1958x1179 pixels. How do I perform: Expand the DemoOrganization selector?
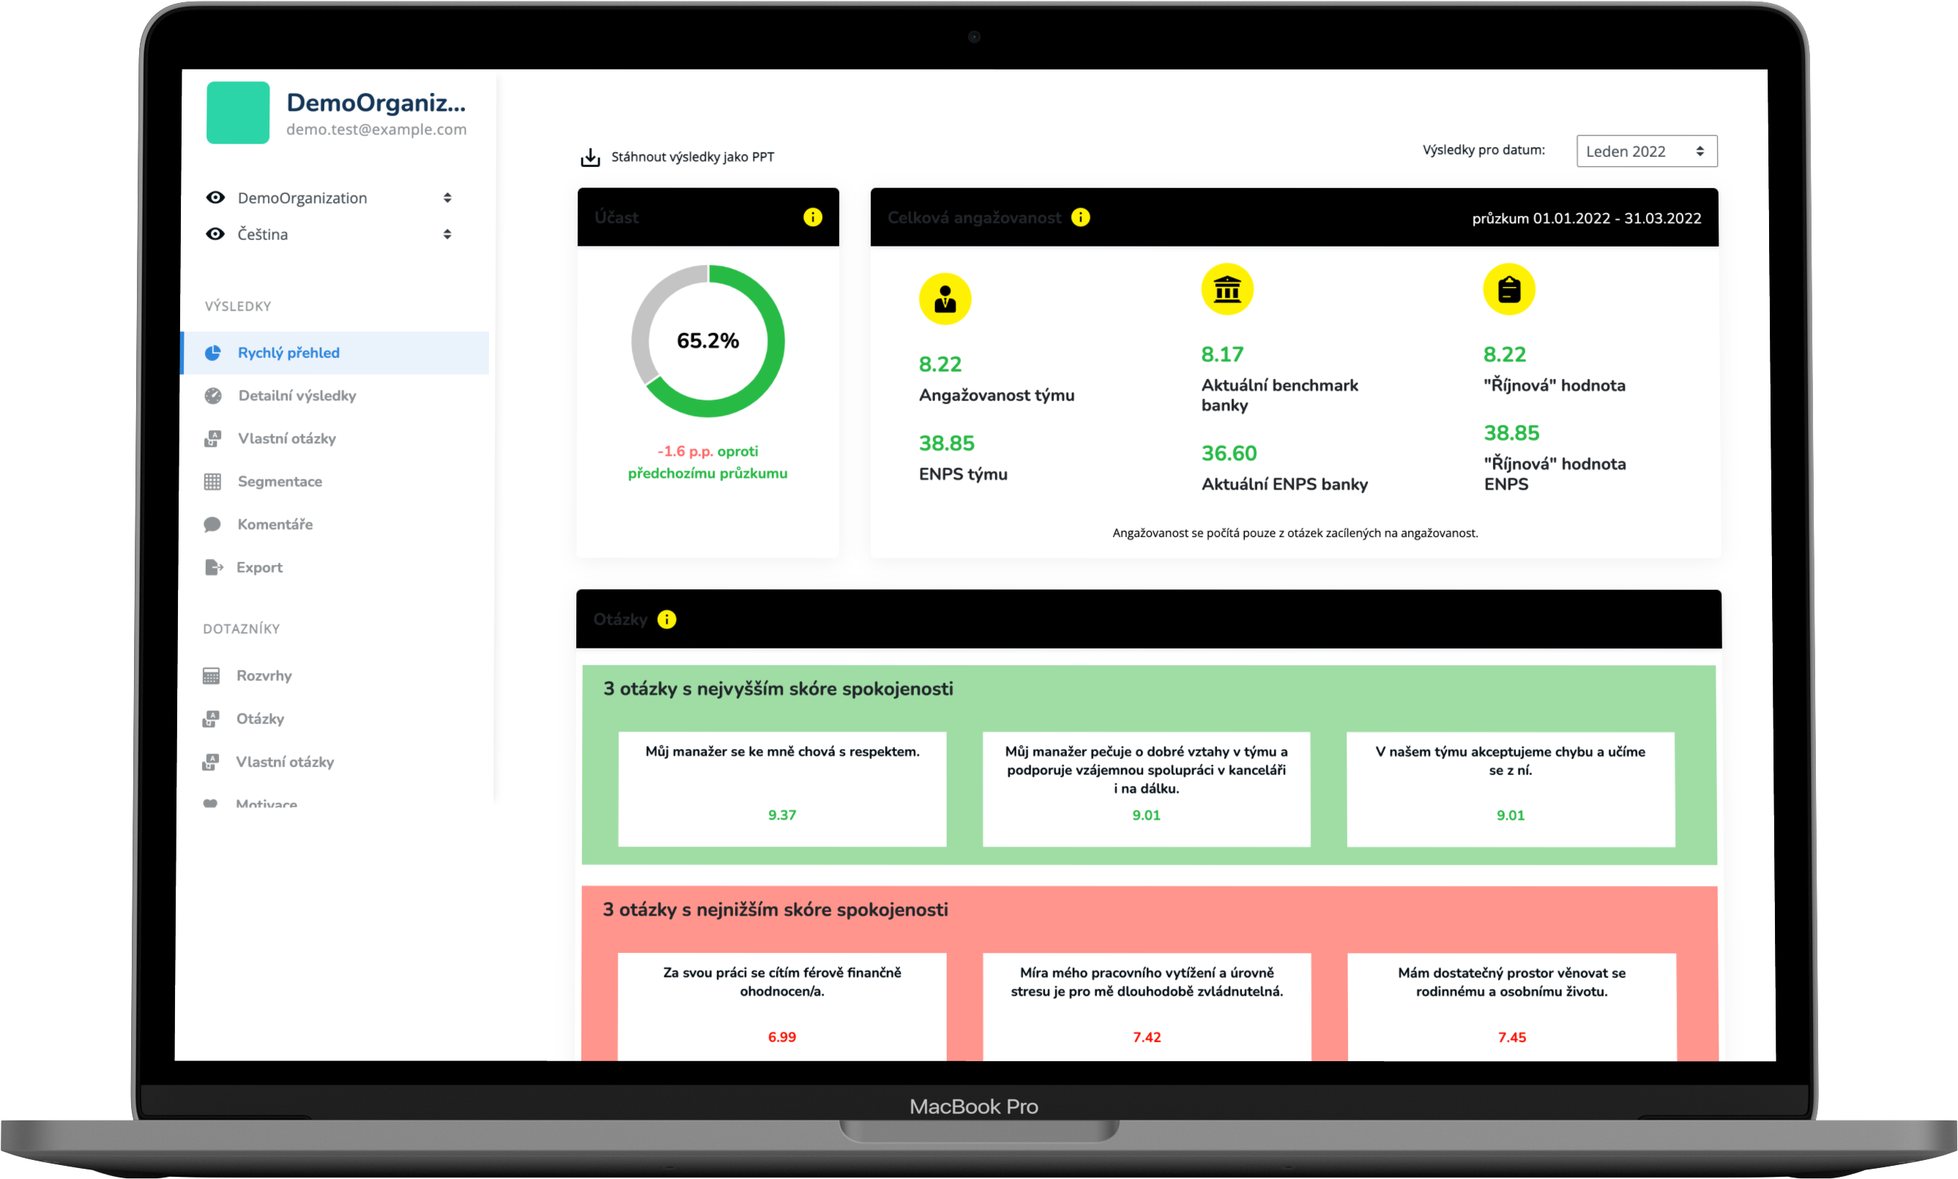447,198
